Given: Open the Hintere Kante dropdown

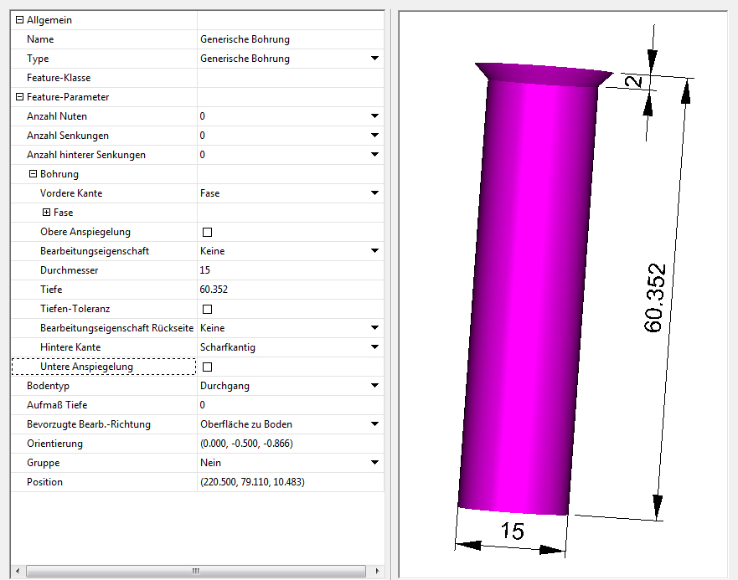Looking at the screenshot, I should click(x=374, y=347).
